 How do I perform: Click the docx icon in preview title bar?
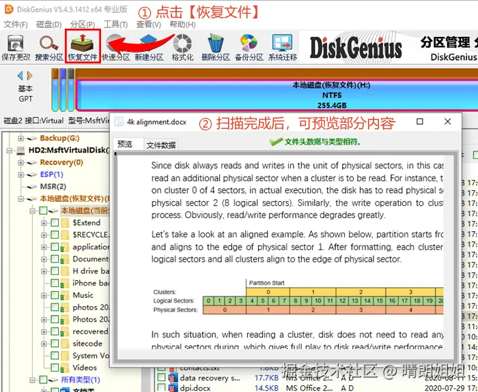[x=119, y=122]
